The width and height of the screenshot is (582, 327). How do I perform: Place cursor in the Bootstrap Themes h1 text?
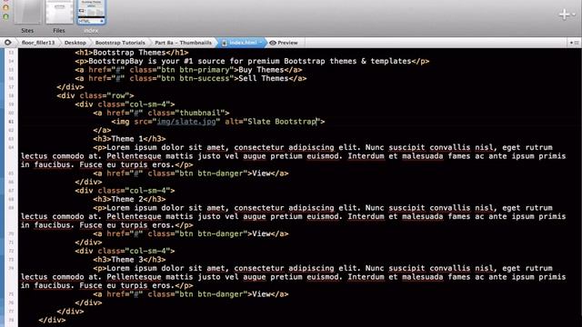[x=129, y=53]
